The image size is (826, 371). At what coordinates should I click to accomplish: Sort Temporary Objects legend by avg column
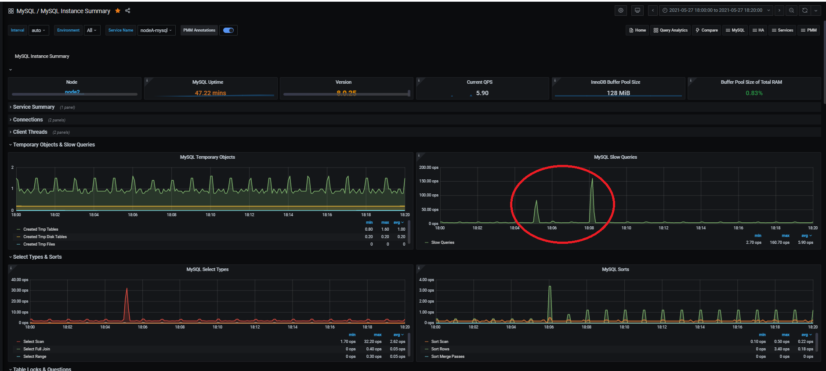[398, 223]
